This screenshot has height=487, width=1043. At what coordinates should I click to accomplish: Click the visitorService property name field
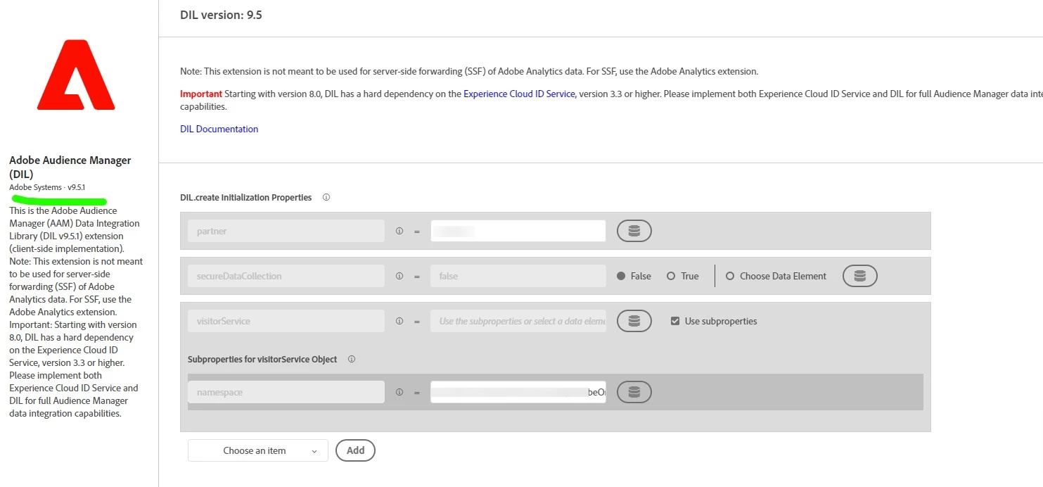(x=286, y=321)
